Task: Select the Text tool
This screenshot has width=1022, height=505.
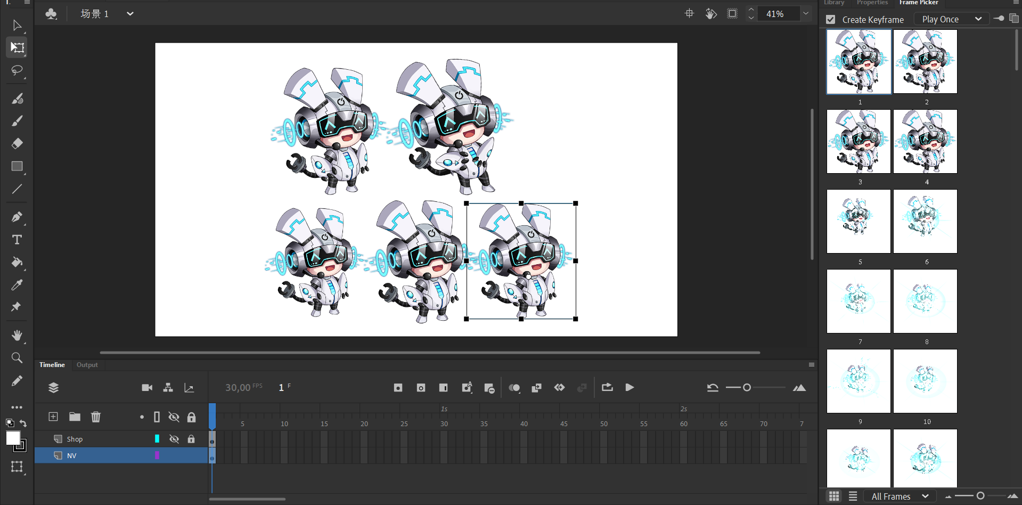Action: (17, 240)
